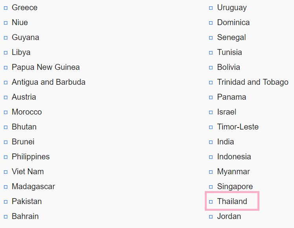Screen dimensions: 294x228
Task: Check the box beside Papua New Guinea
Action: click(x=6, y=67)
